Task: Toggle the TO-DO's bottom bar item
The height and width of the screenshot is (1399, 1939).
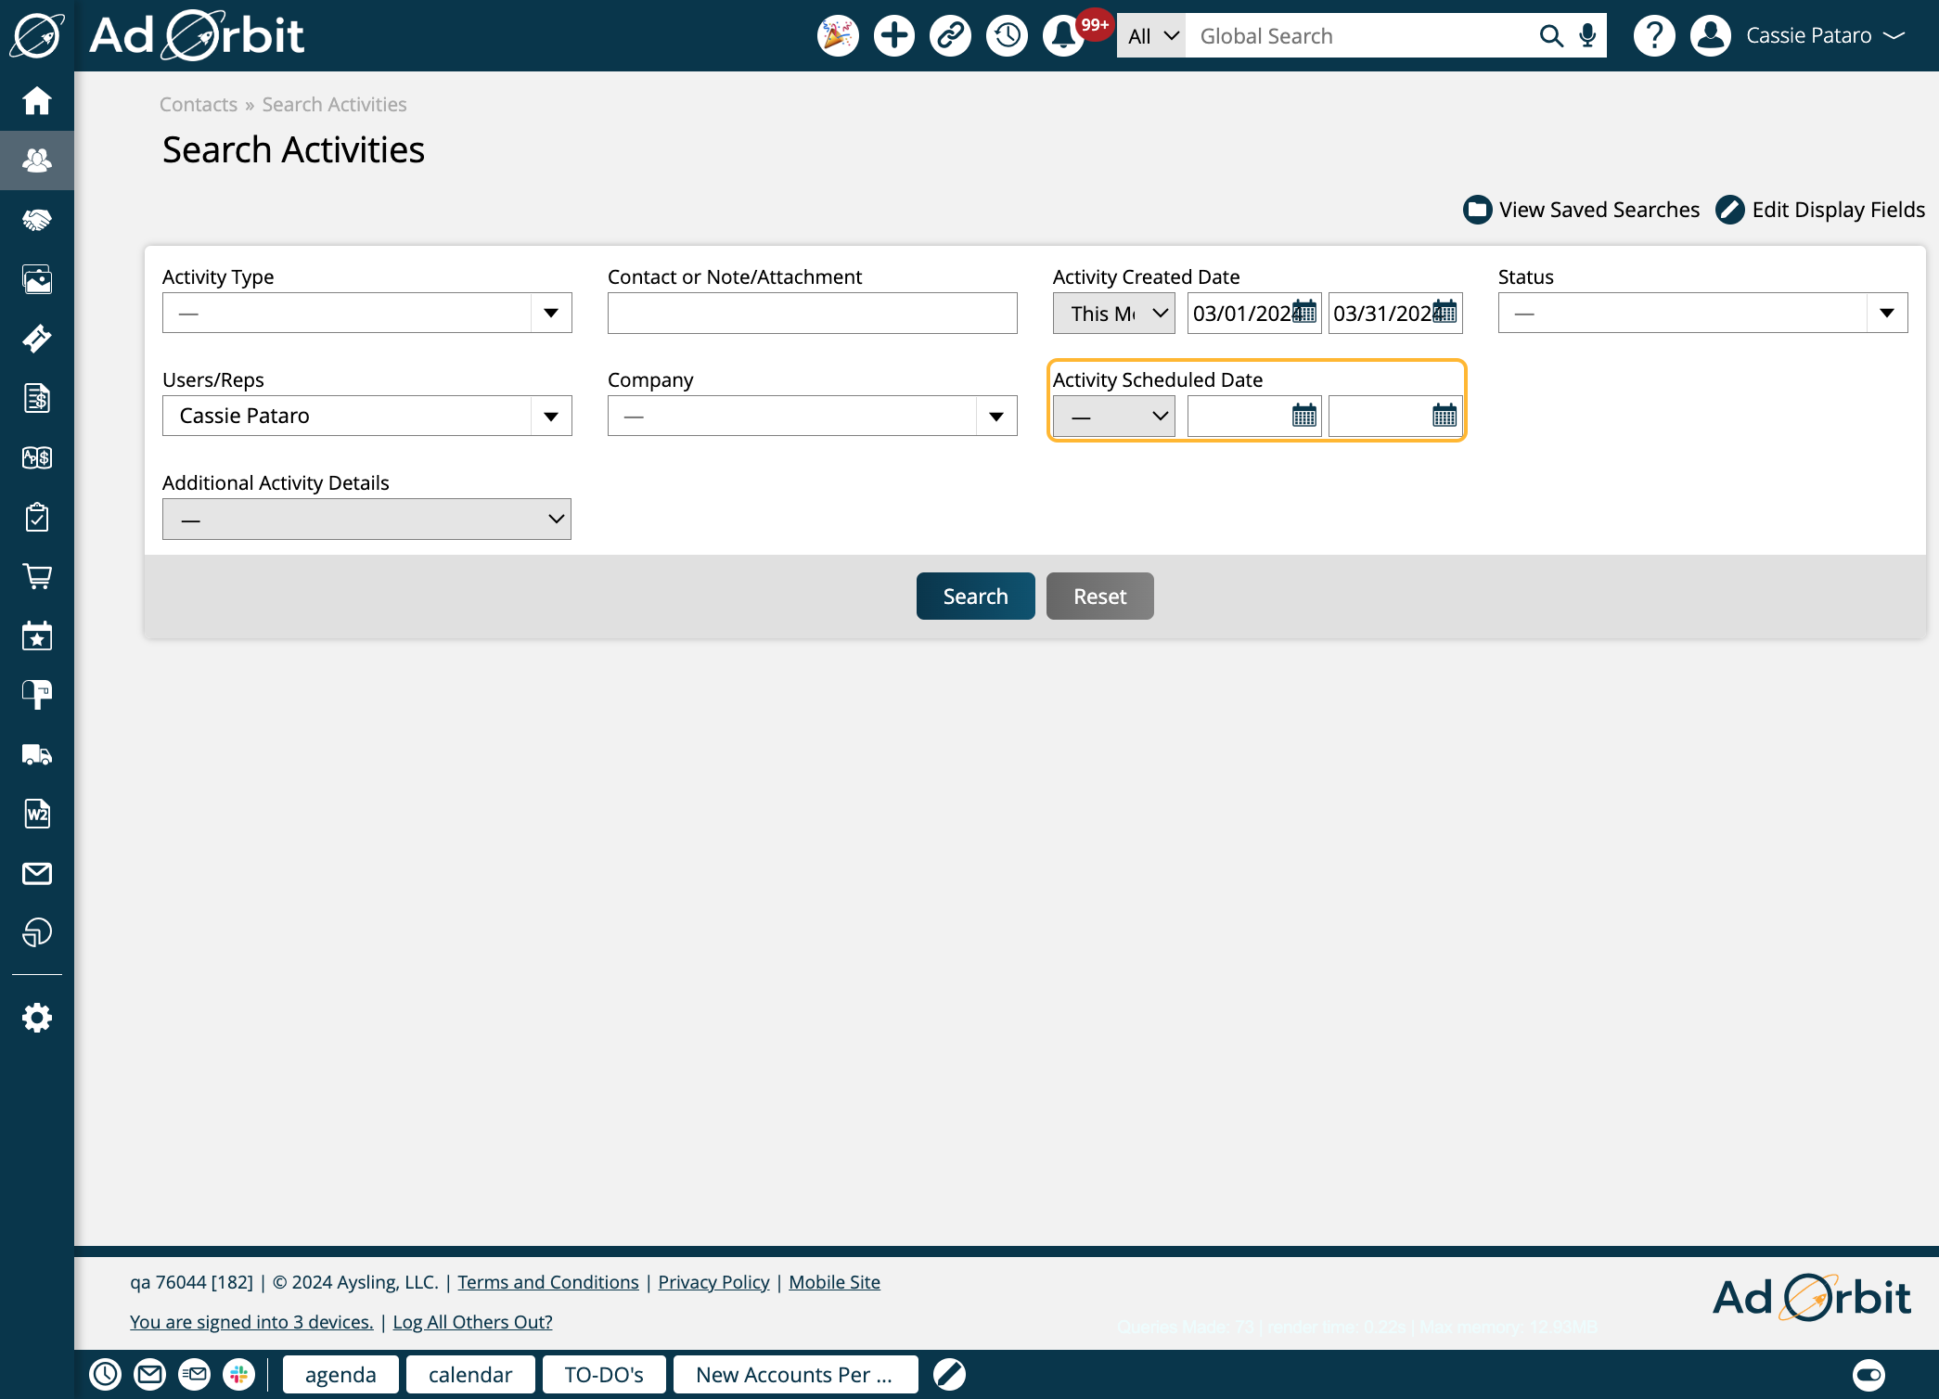Action: [x=602, y=1375]
